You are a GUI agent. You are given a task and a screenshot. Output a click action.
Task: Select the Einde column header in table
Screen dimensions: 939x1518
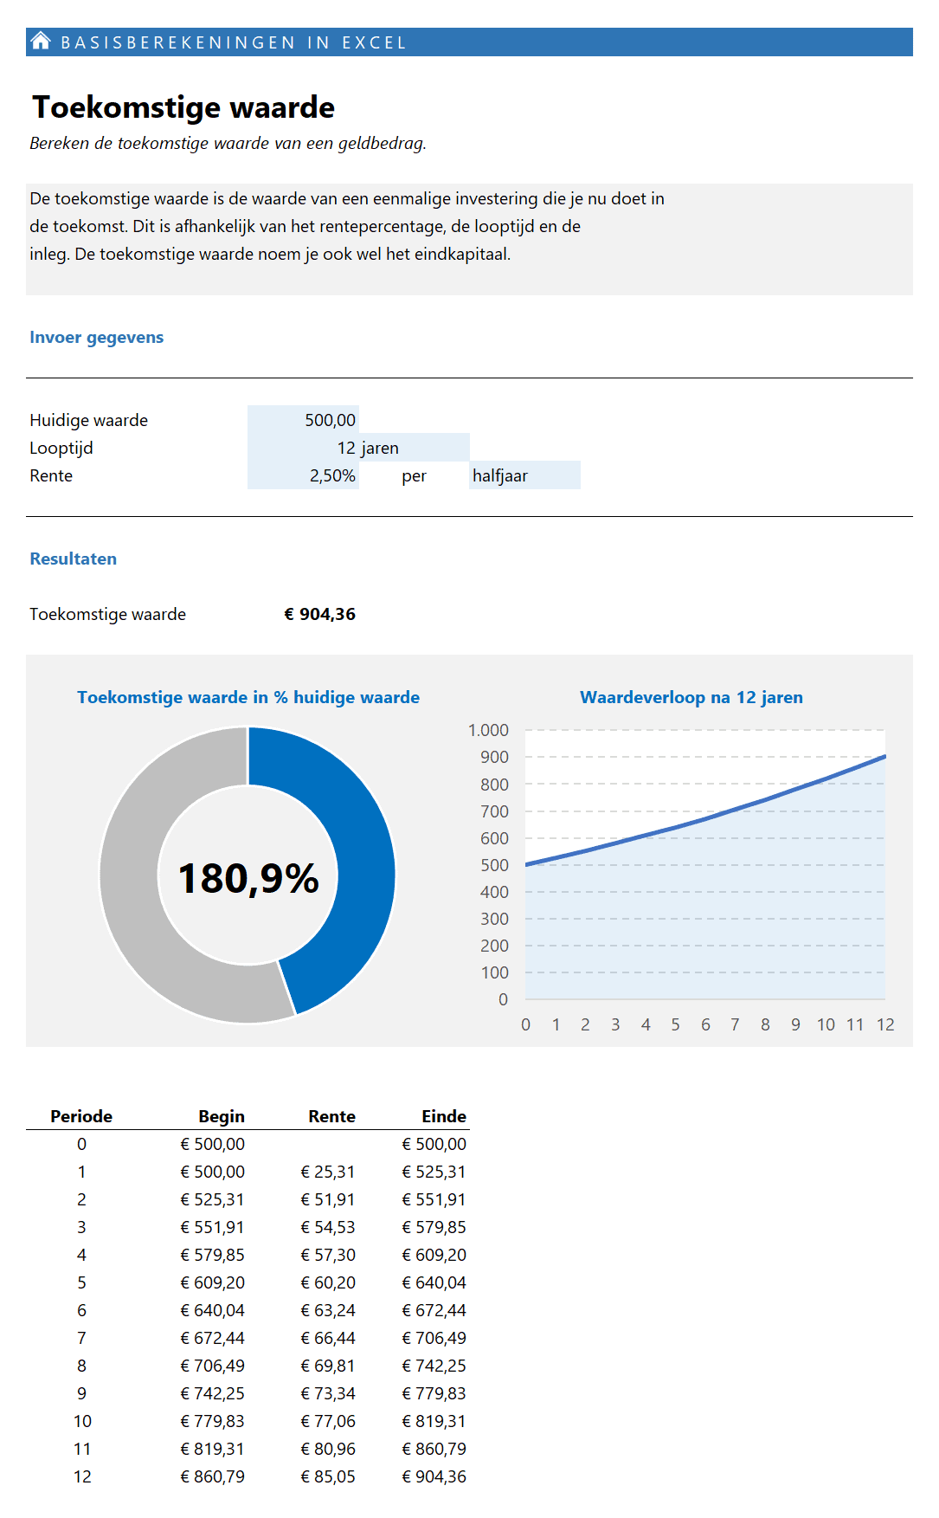point(443,1116)
